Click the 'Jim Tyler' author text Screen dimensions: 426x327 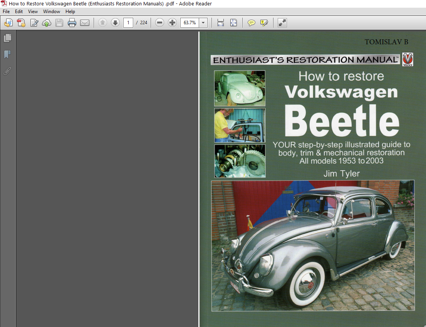click(x=342, y=174)
